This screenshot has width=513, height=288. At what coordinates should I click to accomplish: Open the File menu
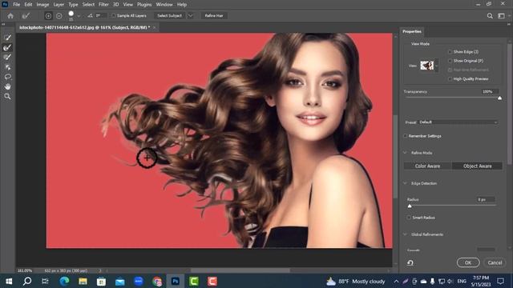(x=16, y=5)
